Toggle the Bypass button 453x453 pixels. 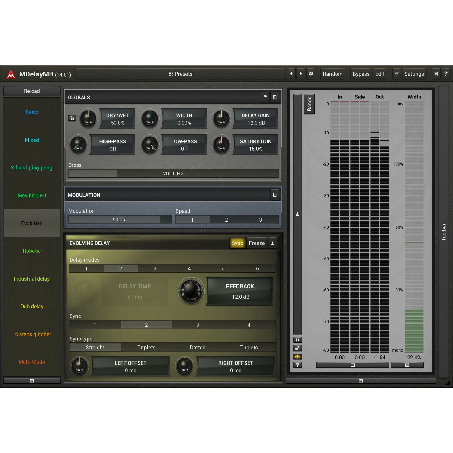click(x=361, y=74)
